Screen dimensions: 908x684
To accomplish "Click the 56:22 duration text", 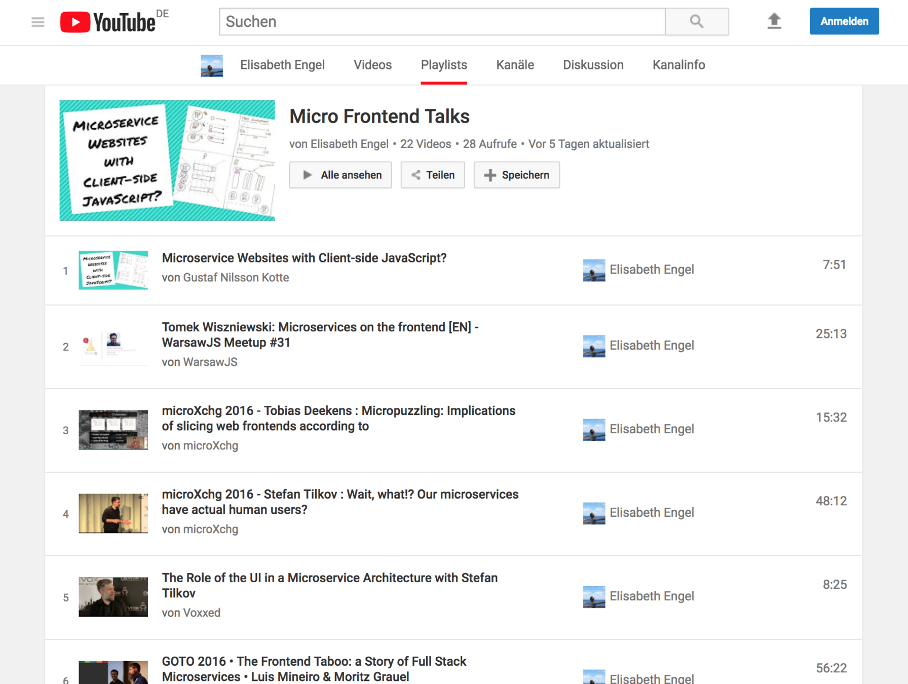I will (x=831, y=668).
